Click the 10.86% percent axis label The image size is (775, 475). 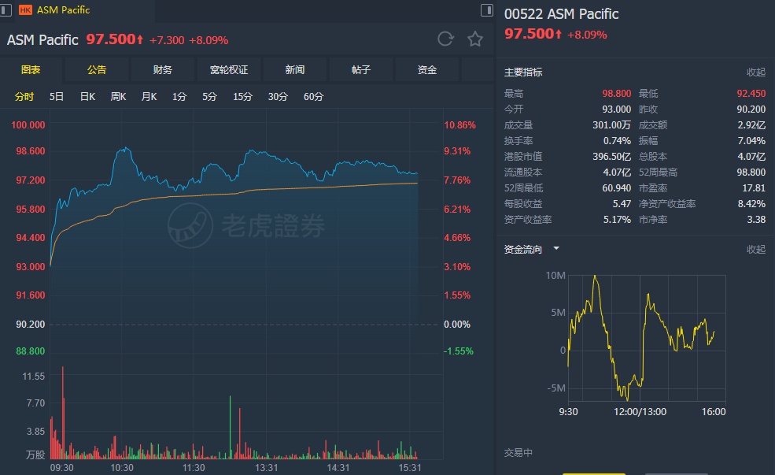point(459,125)
